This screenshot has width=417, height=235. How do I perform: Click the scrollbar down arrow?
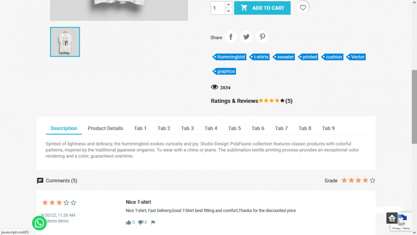point(414,232)
